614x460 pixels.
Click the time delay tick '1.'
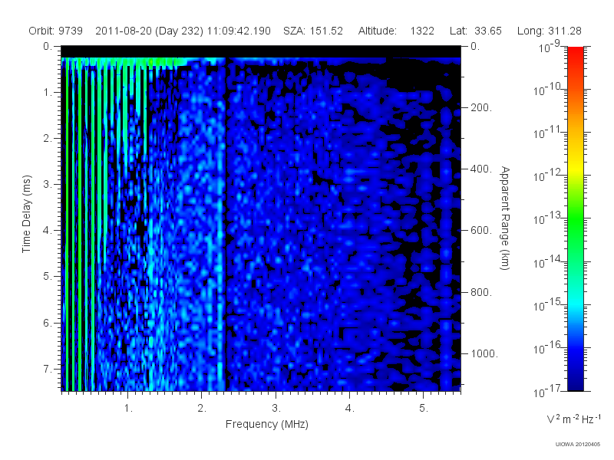click(x=48, y=93)
